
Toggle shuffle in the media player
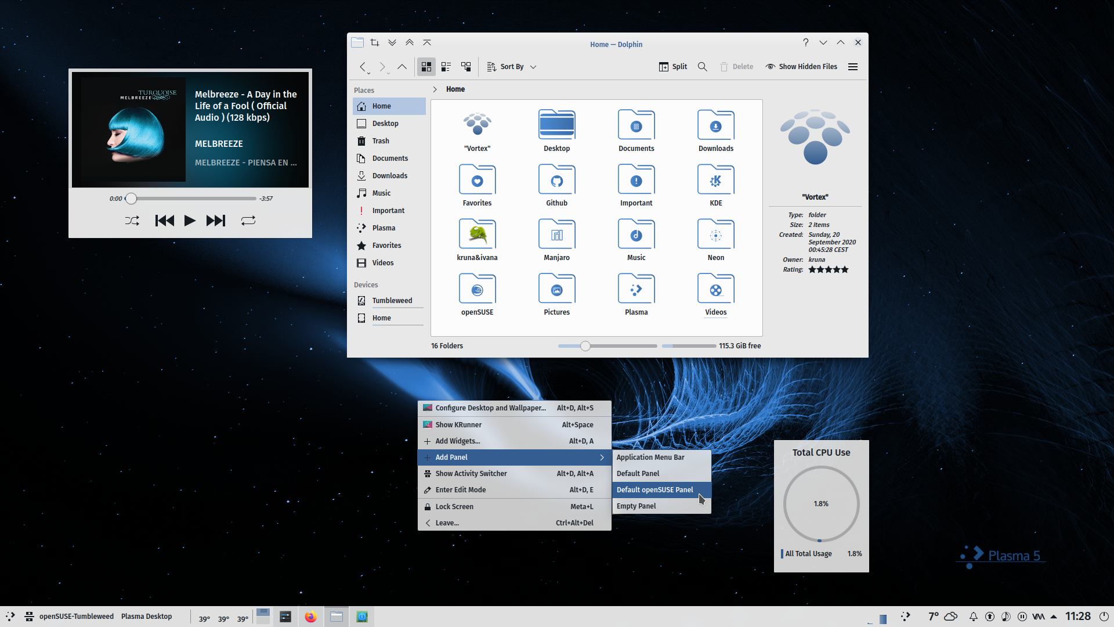point(132,221)
